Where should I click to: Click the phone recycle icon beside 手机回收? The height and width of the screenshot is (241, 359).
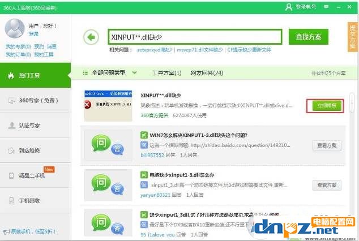click(x=11, y=200)
